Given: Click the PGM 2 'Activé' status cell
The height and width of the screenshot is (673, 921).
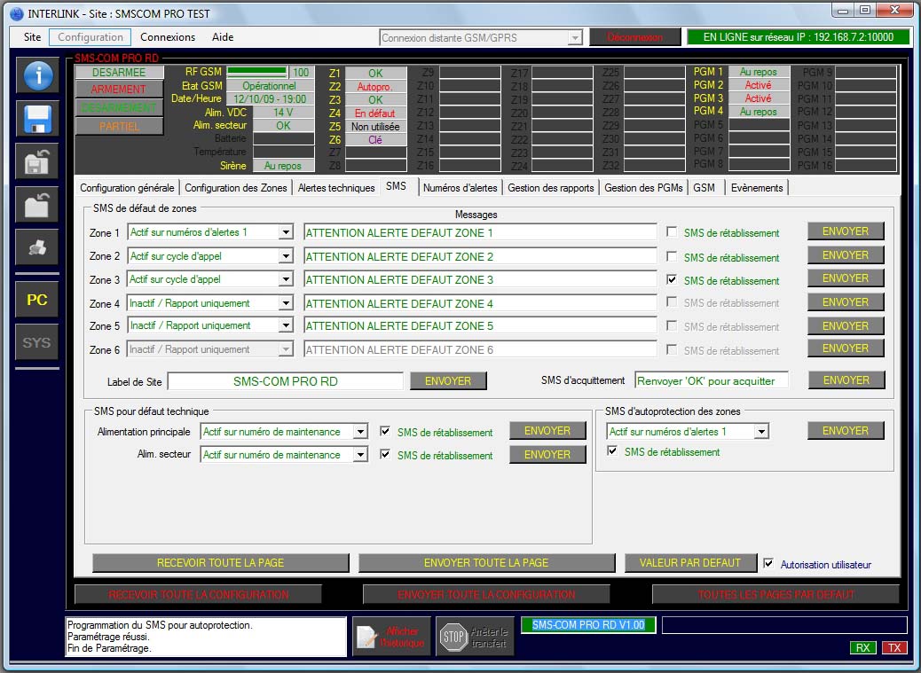Looking at the screenshot, I should (x=758, y=85).
